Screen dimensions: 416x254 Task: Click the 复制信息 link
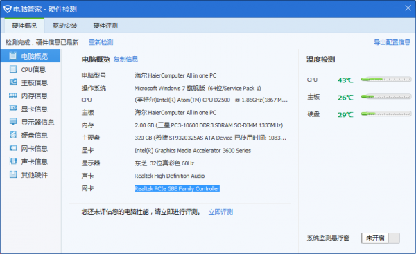click(125, 59)
